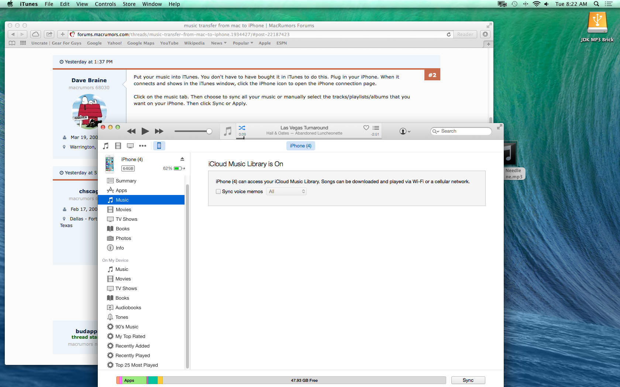
Task: Open the Google Maps bookmark
Action: (141, 43)
